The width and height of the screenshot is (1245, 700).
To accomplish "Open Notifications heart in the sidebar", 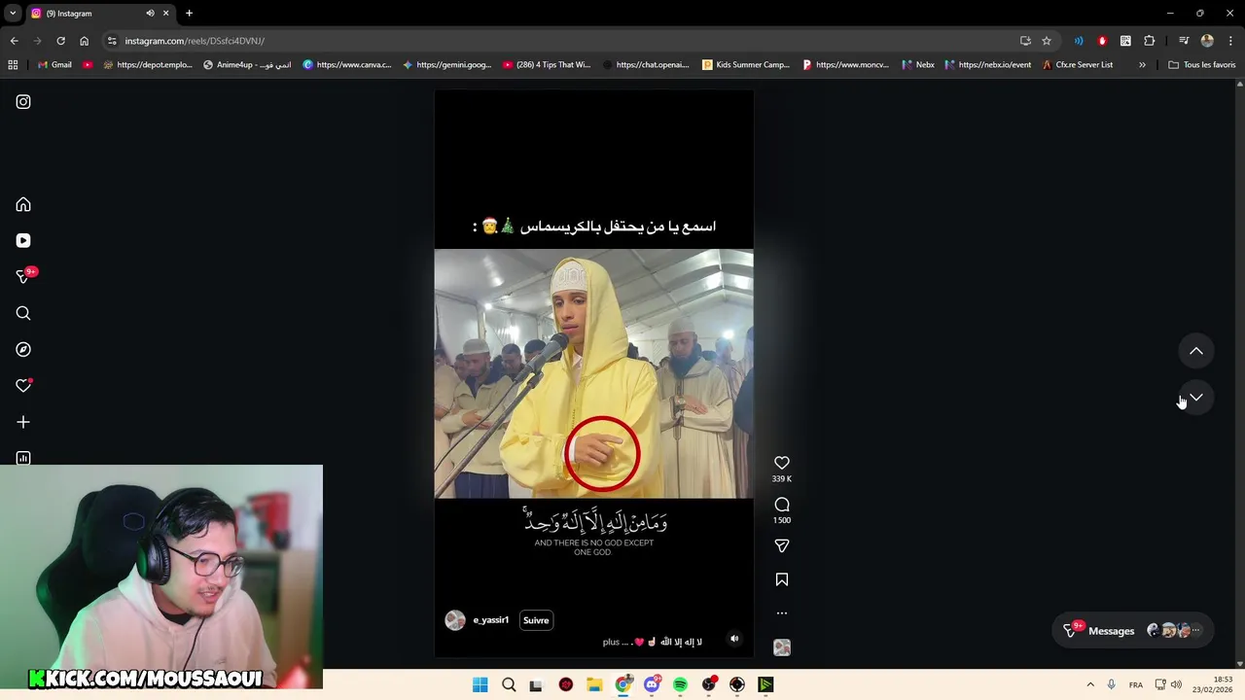I will [x=23, y=386].
